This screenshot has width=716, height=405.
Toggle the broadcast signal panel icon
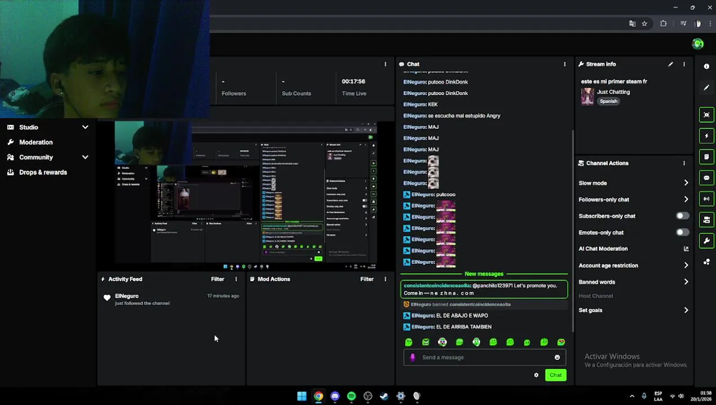point(706,199)
